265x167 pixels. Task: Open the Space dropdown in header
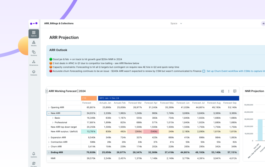[176, 24]
